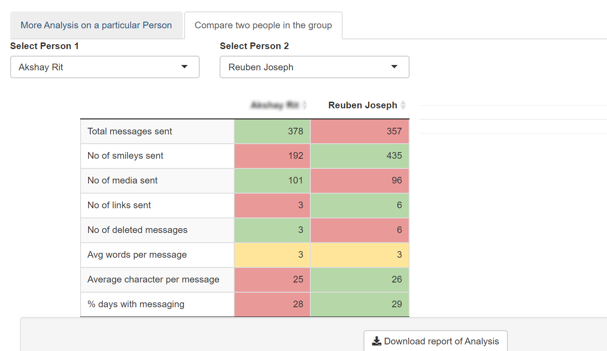Click the download icon on report button

(376, 341)
